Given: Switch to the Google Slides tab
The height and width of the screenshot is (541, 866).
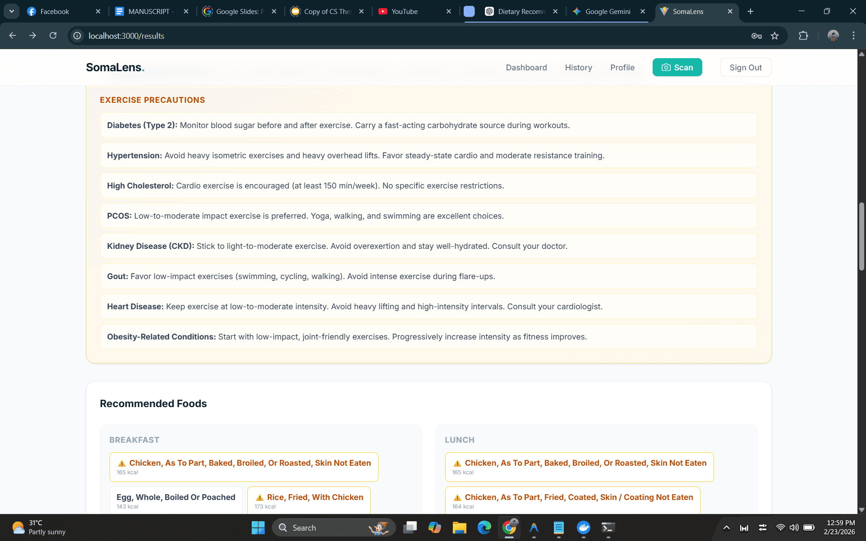Looking at the screenshot, I should [239, 11].
